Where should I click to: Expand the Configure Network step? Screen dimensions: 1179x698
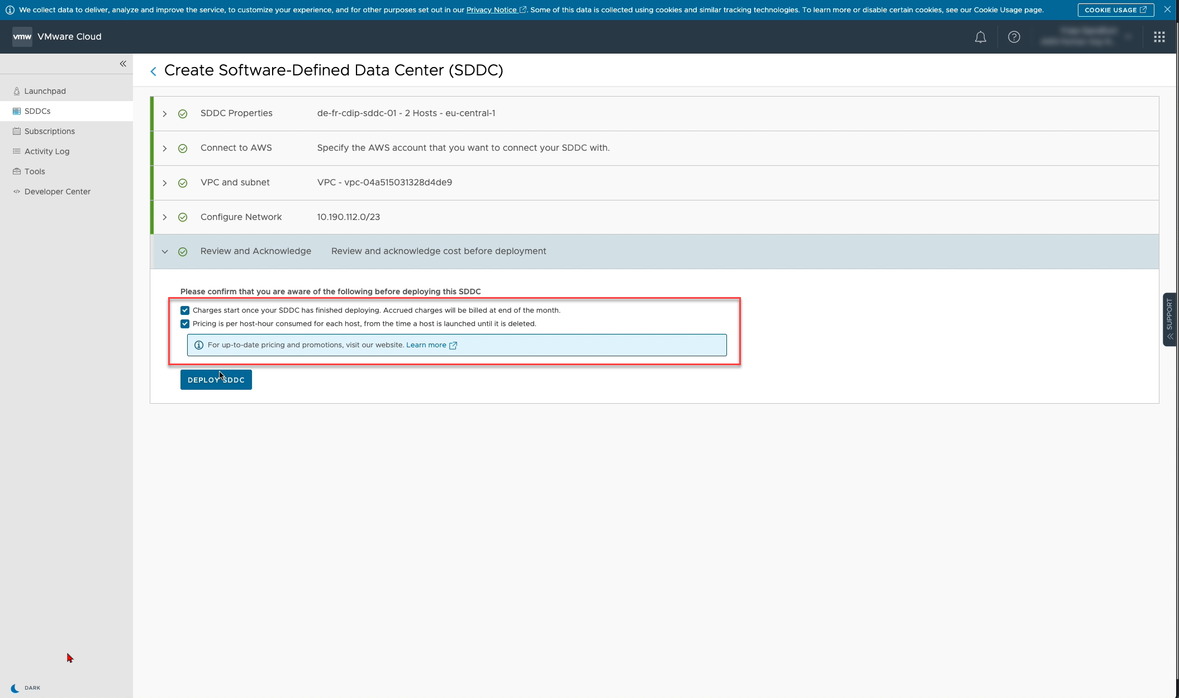click(165, 217)
